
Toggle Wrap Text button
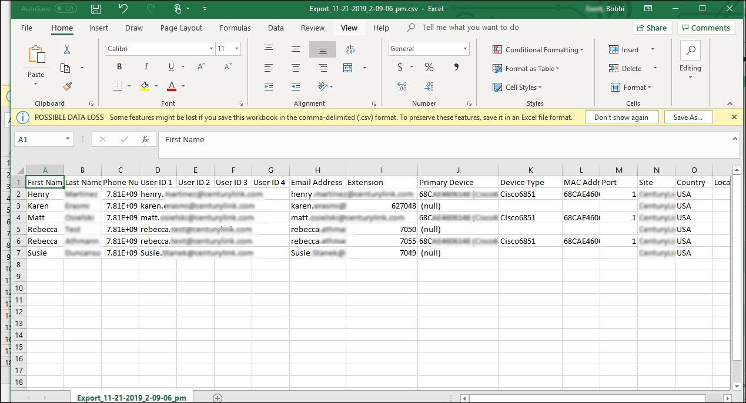tap(350, 49)
